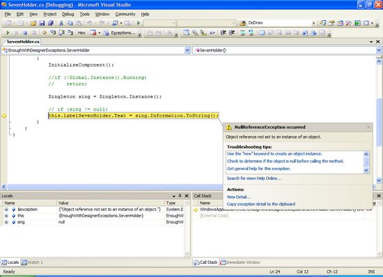Expand the $exception variable in Locals
This screenshot has width=383, height=277.
click(x=6, y=210)
